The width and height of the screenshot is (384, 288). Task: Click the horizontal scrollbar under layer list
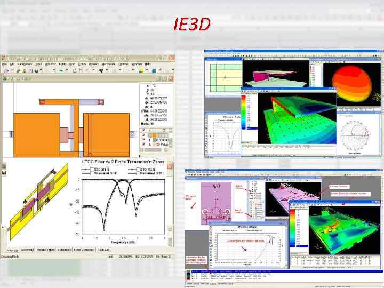155,150
